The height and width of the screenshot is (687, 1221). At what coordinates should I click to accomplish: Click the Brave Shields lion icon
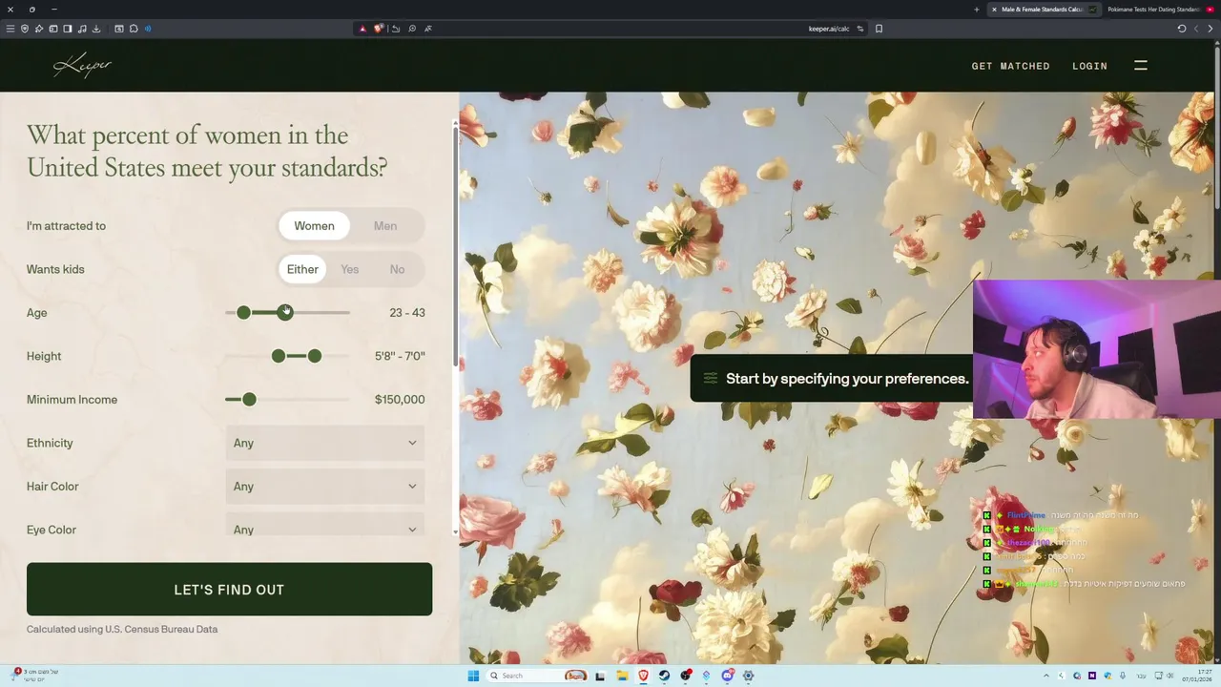click(x=379, y=29)
